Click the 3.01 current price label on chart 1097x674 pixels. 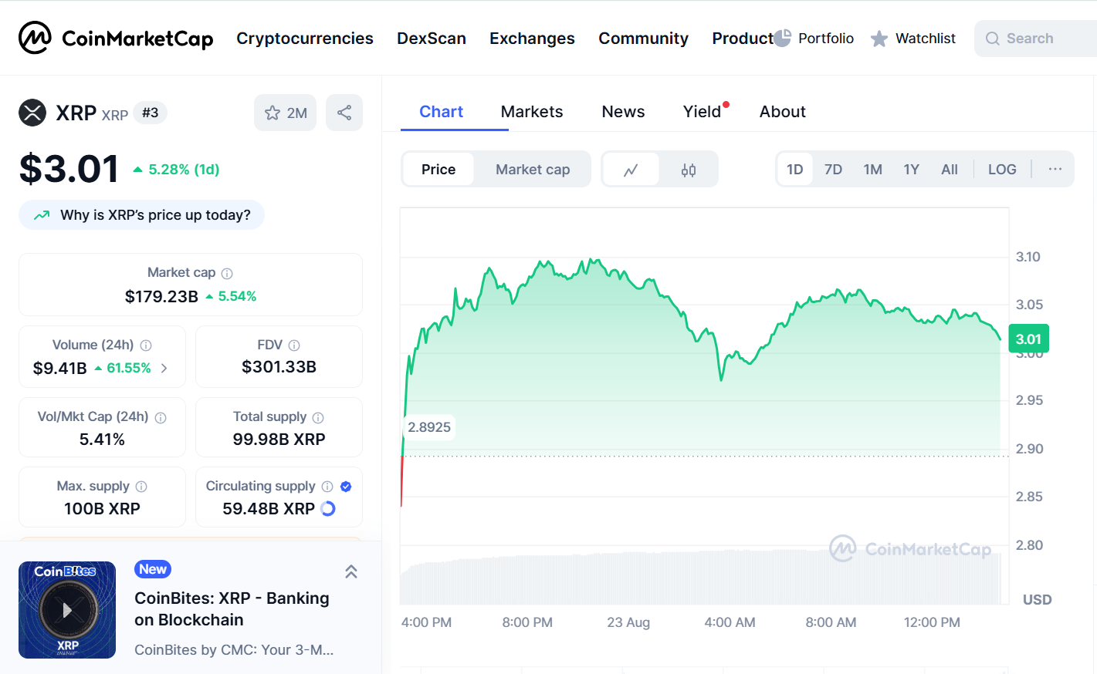point(1028,339)
